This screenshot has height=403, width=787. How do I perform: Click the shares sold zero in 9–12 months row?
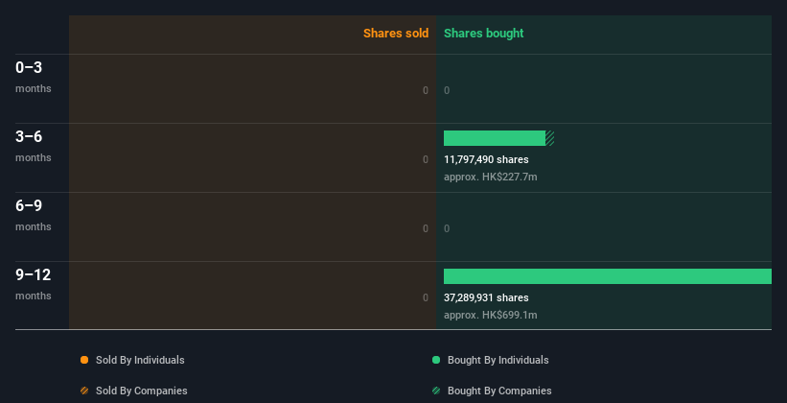pyautogui.click(x=426, y=297)
